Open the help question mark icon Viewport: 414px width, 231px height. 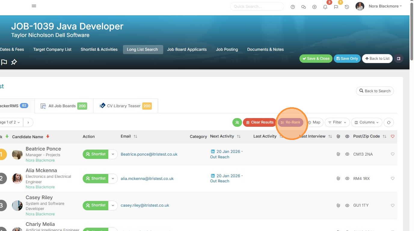293,7
